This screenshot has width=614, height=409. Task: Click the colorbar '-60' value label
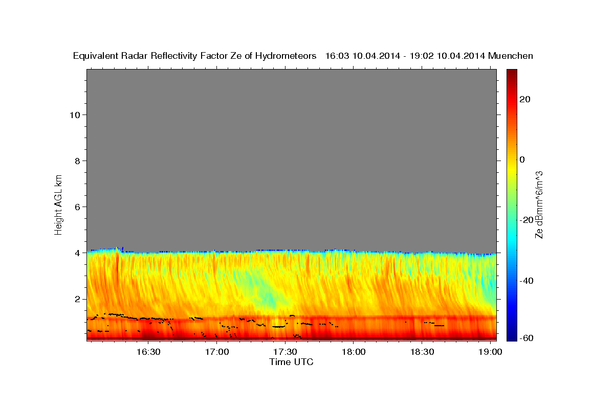coord(527,337)
